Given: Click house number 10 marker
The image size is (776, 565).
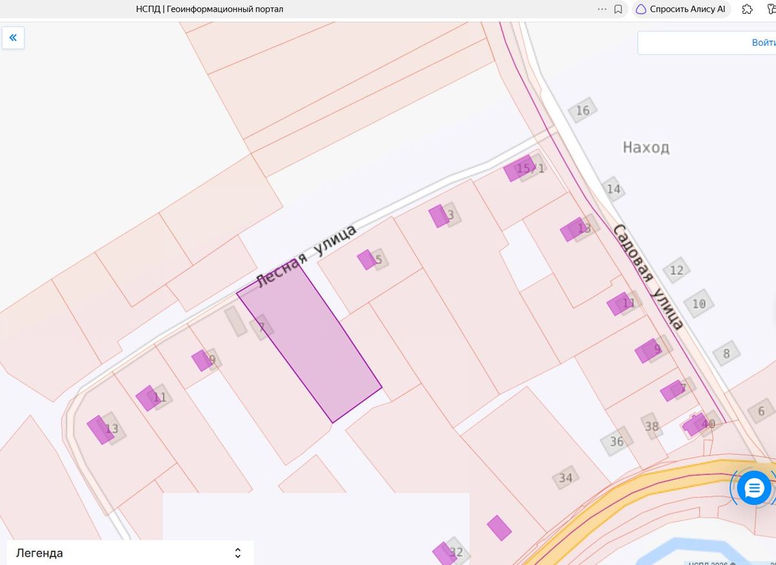Looking at the screenshot, I should click(x=698, y=304).
